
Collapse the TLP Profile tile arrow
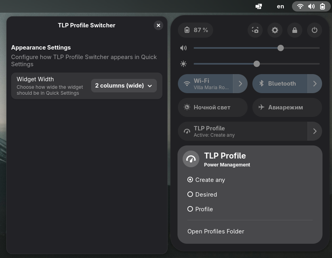click(315, 131)
